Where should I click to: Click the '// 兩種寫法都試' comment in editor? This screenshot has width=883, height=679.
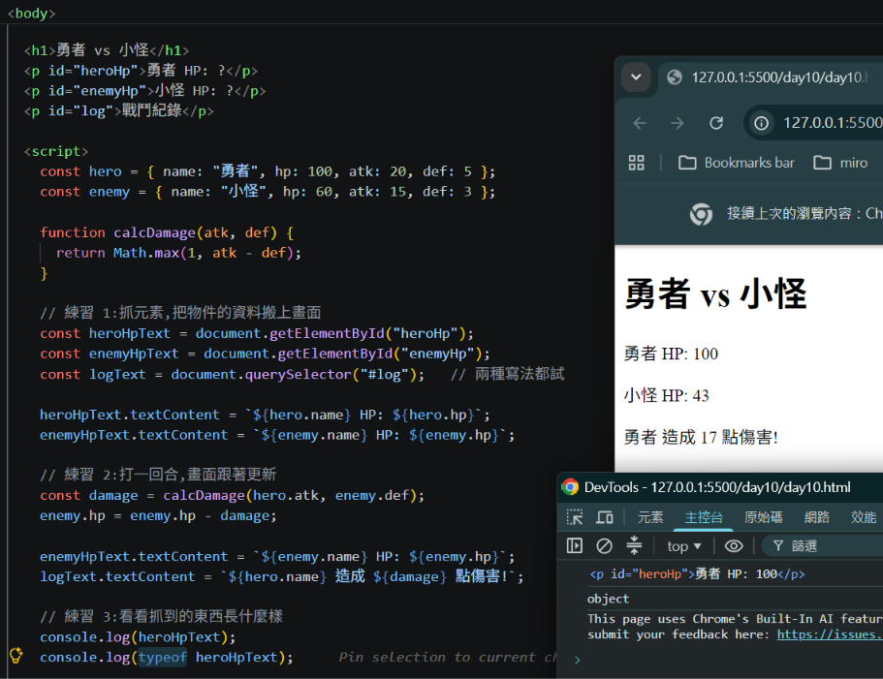tap(507, 374)
